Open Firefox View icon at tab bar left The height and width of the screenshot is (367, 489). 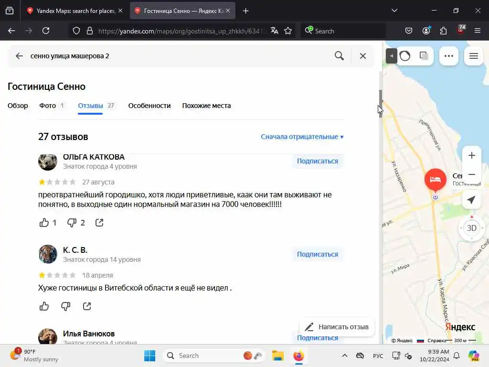10,11
